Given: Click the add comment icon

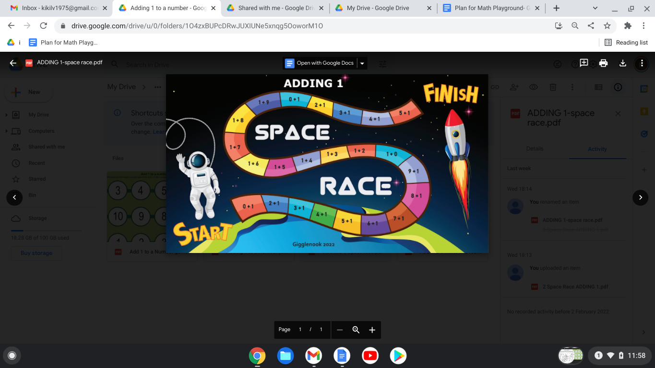Looking at the screenshot, I should pos(584,63).
